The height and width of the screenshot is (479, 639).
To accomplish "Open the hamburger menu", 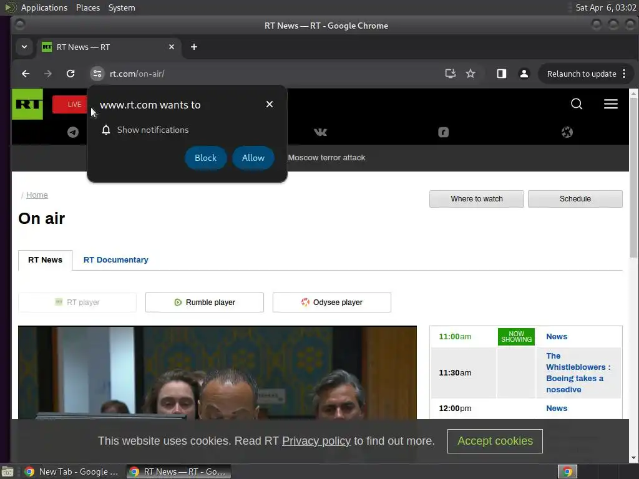I will tap(610, 104).
